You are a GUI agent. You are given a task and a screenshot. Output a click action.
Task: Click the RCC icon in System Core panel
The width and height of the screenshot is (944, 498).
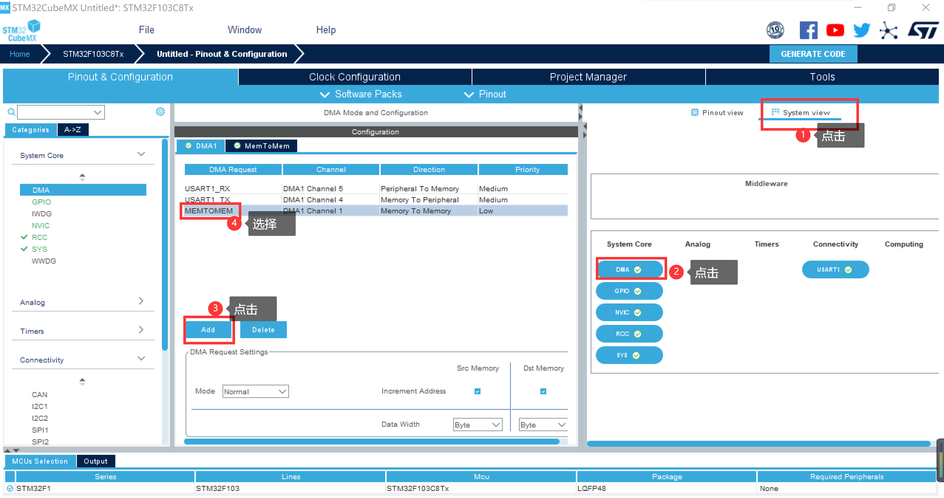(x=627, y=333)
